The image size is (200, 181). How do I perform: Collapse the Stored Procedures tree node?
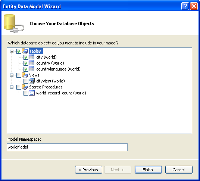pos(12,87)
